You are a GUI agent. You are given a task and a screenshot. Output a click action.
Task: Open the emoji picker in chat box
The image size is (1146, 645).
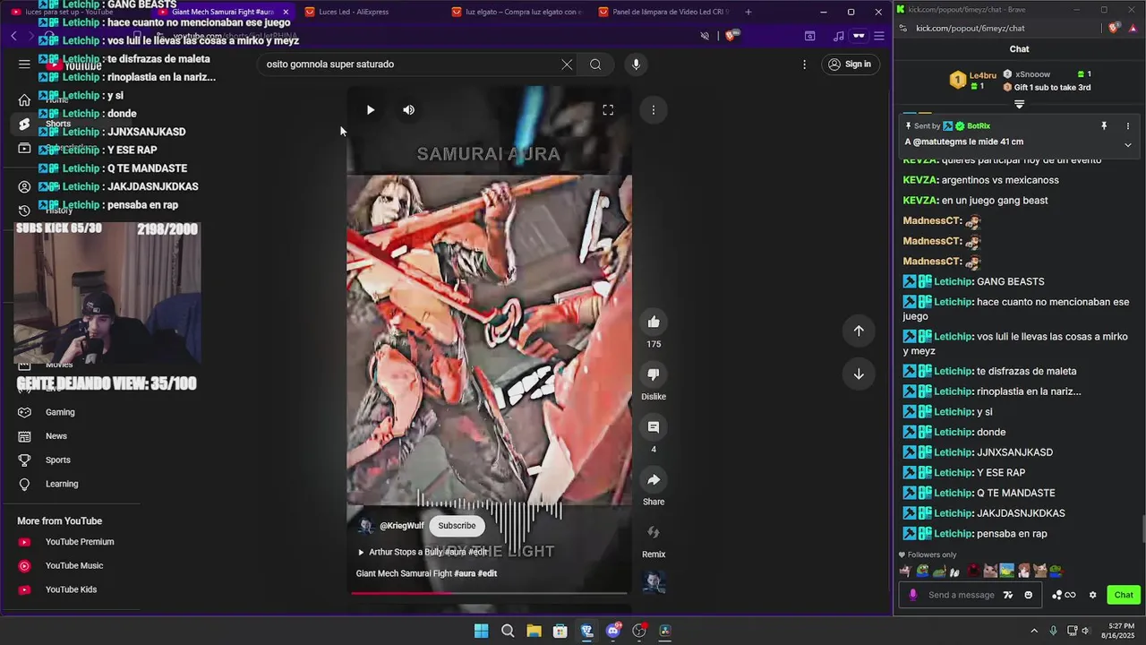tap(1028, 595)
